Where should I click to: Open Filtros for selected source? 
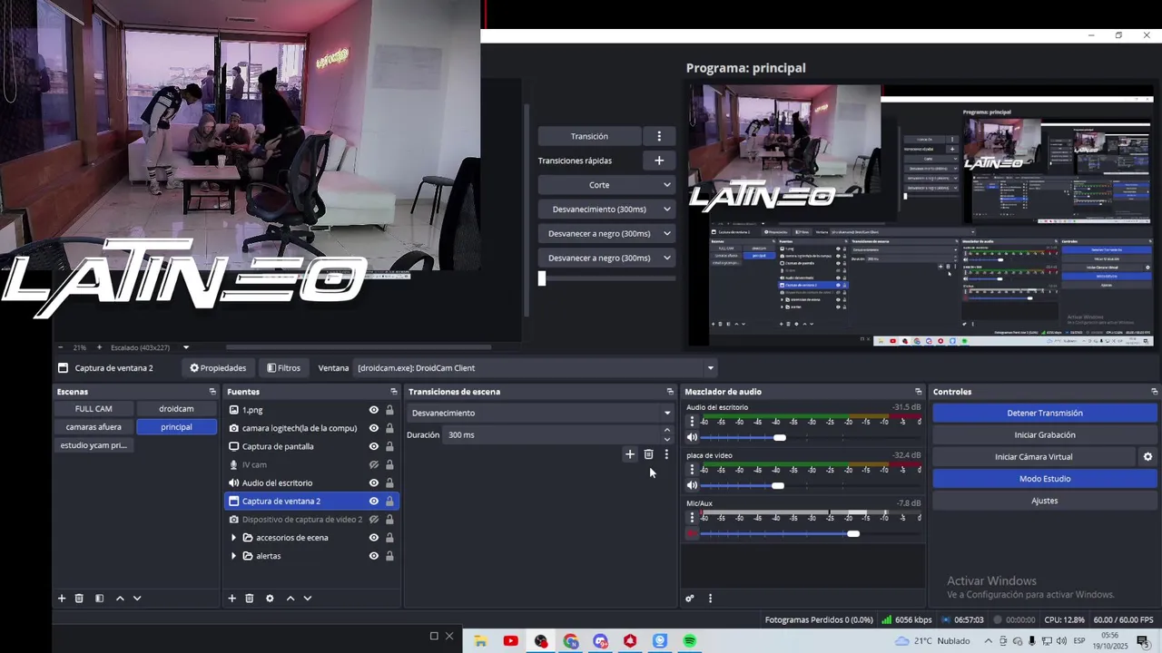tap(284, 368)
